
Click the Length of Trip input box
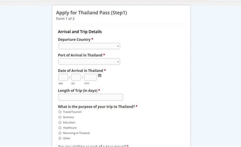[91, 97]
